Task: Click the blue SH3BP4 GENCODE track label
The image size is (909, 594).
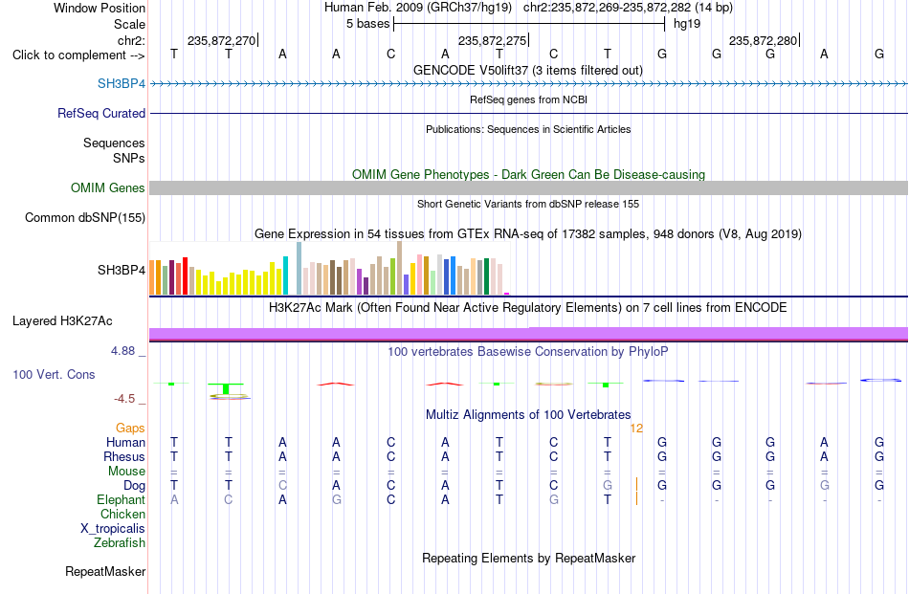Action: [x=122, y=83]
